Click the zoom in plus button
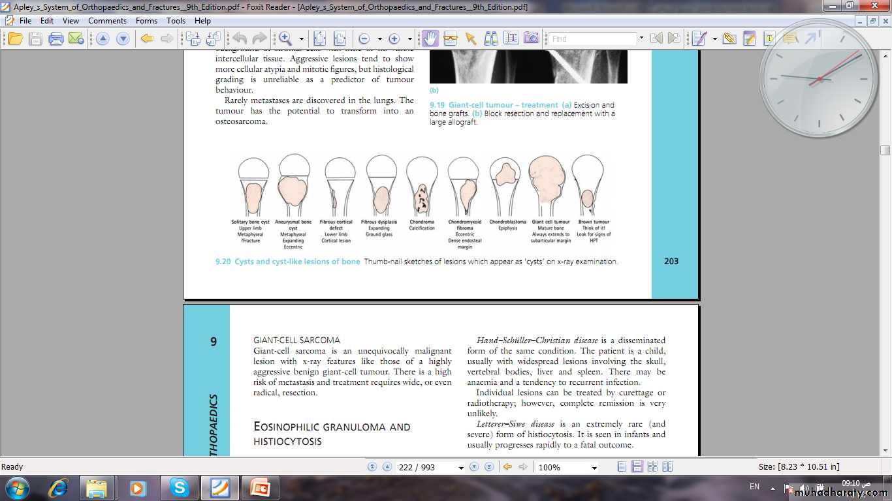The image size is (892, 501). pos(394,38)
